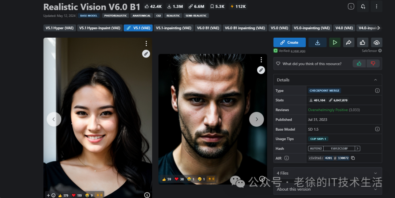
Task: Open three-dot menu on man image
Action: coord(261,60)
